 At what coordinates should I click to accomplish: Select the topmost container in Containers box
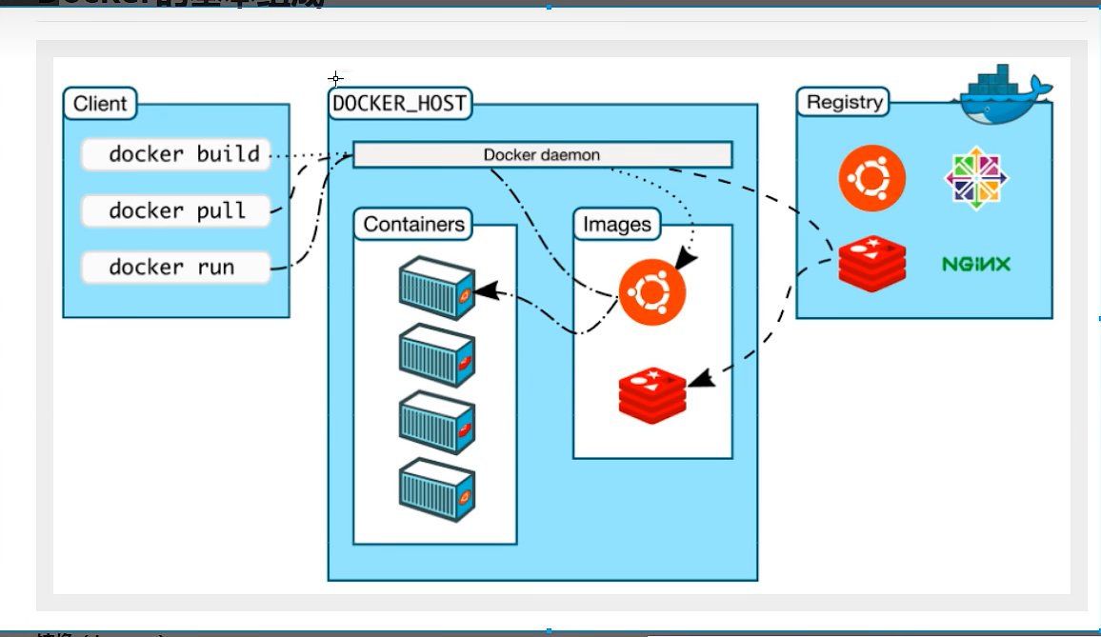click(437, 288)
